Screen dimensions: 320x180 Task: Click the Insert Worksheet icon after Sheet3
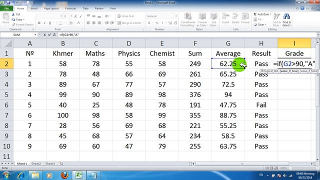tap(61, 163)
